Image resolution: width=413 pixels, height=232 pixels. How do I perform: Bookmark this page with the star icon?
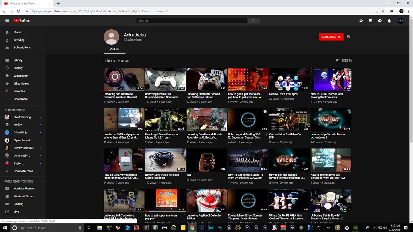[383, 11]
